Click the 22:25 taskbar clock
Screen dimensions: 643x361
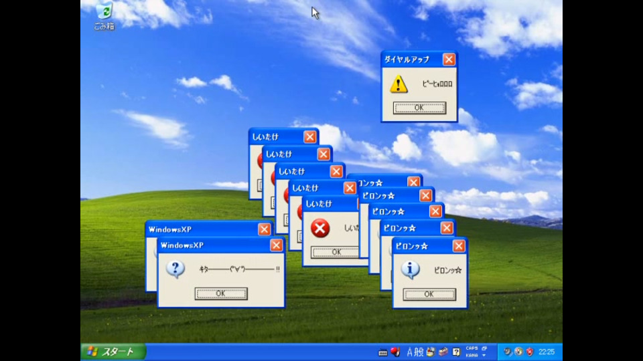click(547, 352)
